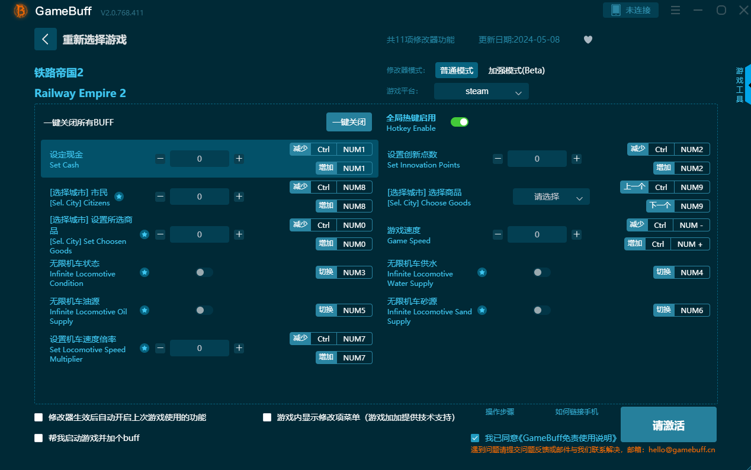Check the GameBuff disclaimer agreement checkbox
The height and width of the screenshot is (470, 751).
(x=475, y=438)
